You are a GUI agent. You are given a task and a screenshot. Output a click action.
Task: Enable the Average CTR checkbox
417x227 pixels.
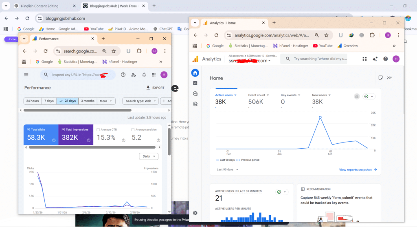(x=98, y=130)
